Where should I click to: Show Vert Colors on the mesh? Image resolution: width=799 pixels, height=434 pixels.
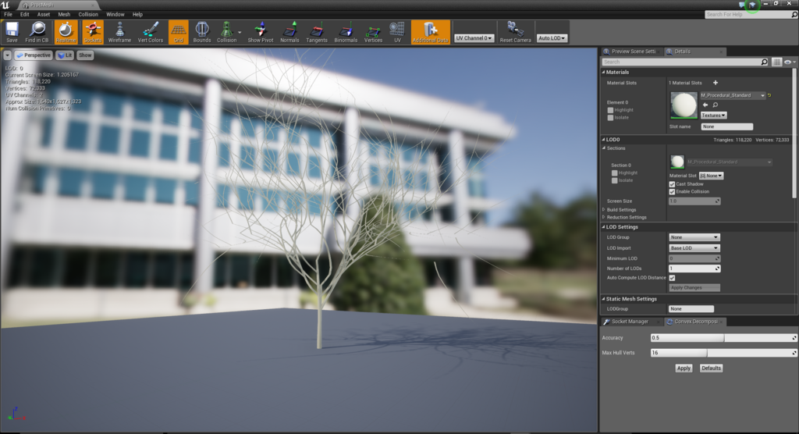[x=151, y=32]
